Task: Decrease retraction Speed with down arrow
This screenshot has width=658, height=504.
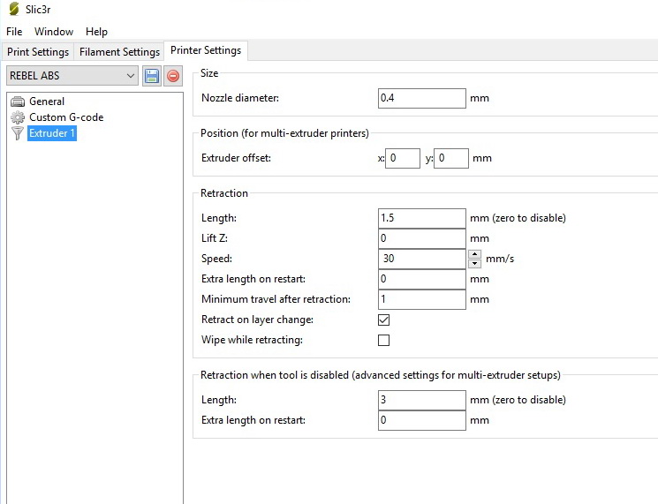Action: [x=474, y=263]
